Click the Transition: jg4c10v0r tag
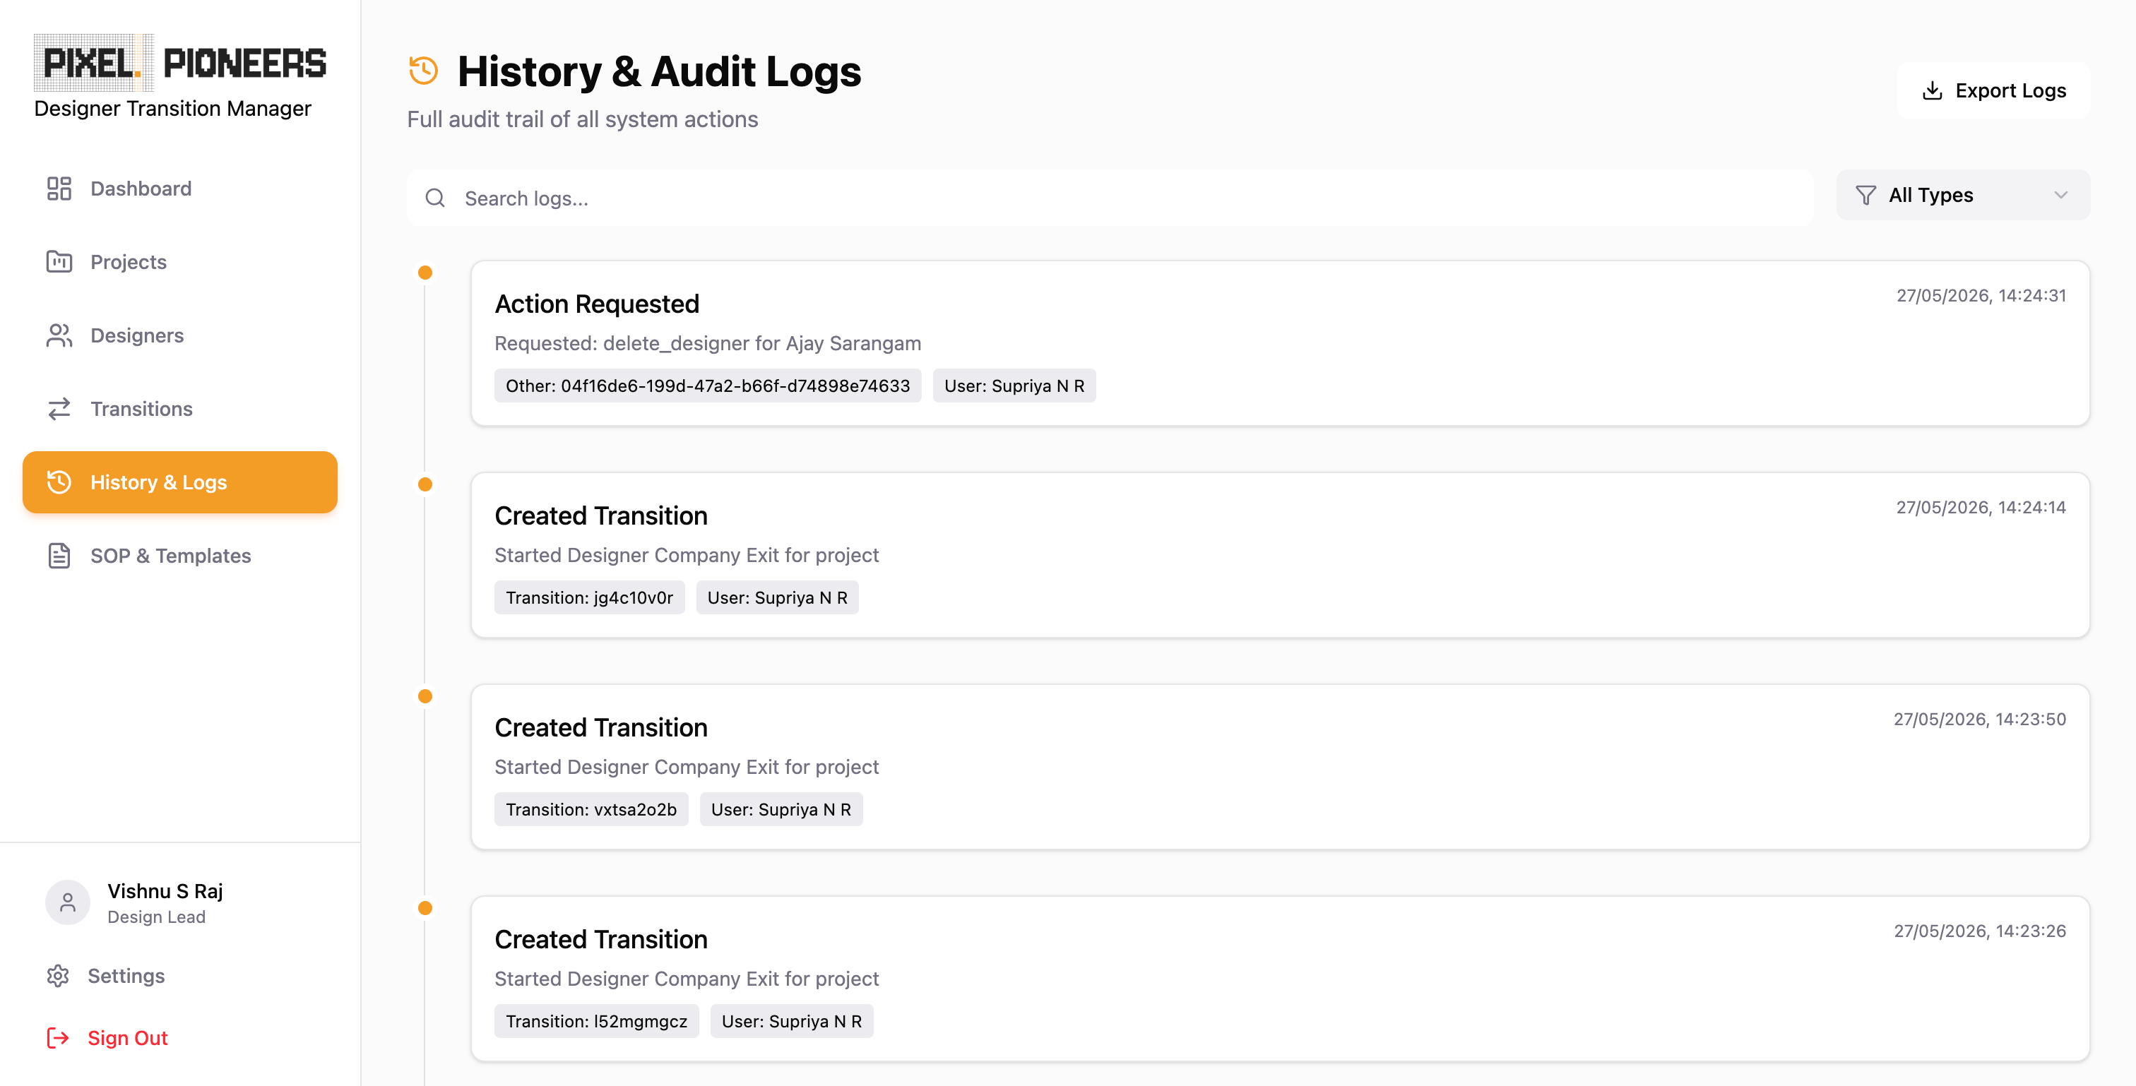 (590, 597)
